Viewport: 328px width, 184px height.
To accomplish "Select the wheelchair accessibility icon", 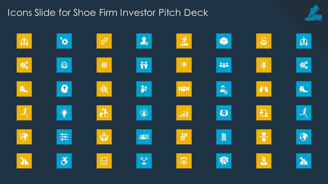I will pos(64,161).
